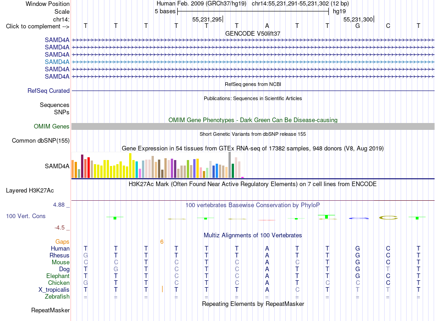
Task: Open the RefSeq Curated track label
Action: click(49, 91)
